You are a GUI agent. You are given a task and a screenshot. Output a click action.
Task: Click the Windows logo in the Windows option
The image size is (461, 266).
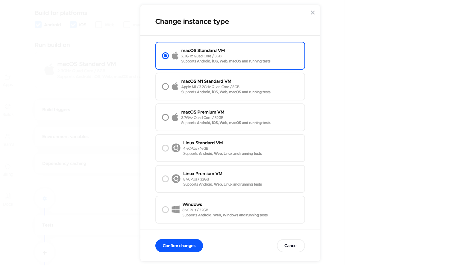(175, 210)
